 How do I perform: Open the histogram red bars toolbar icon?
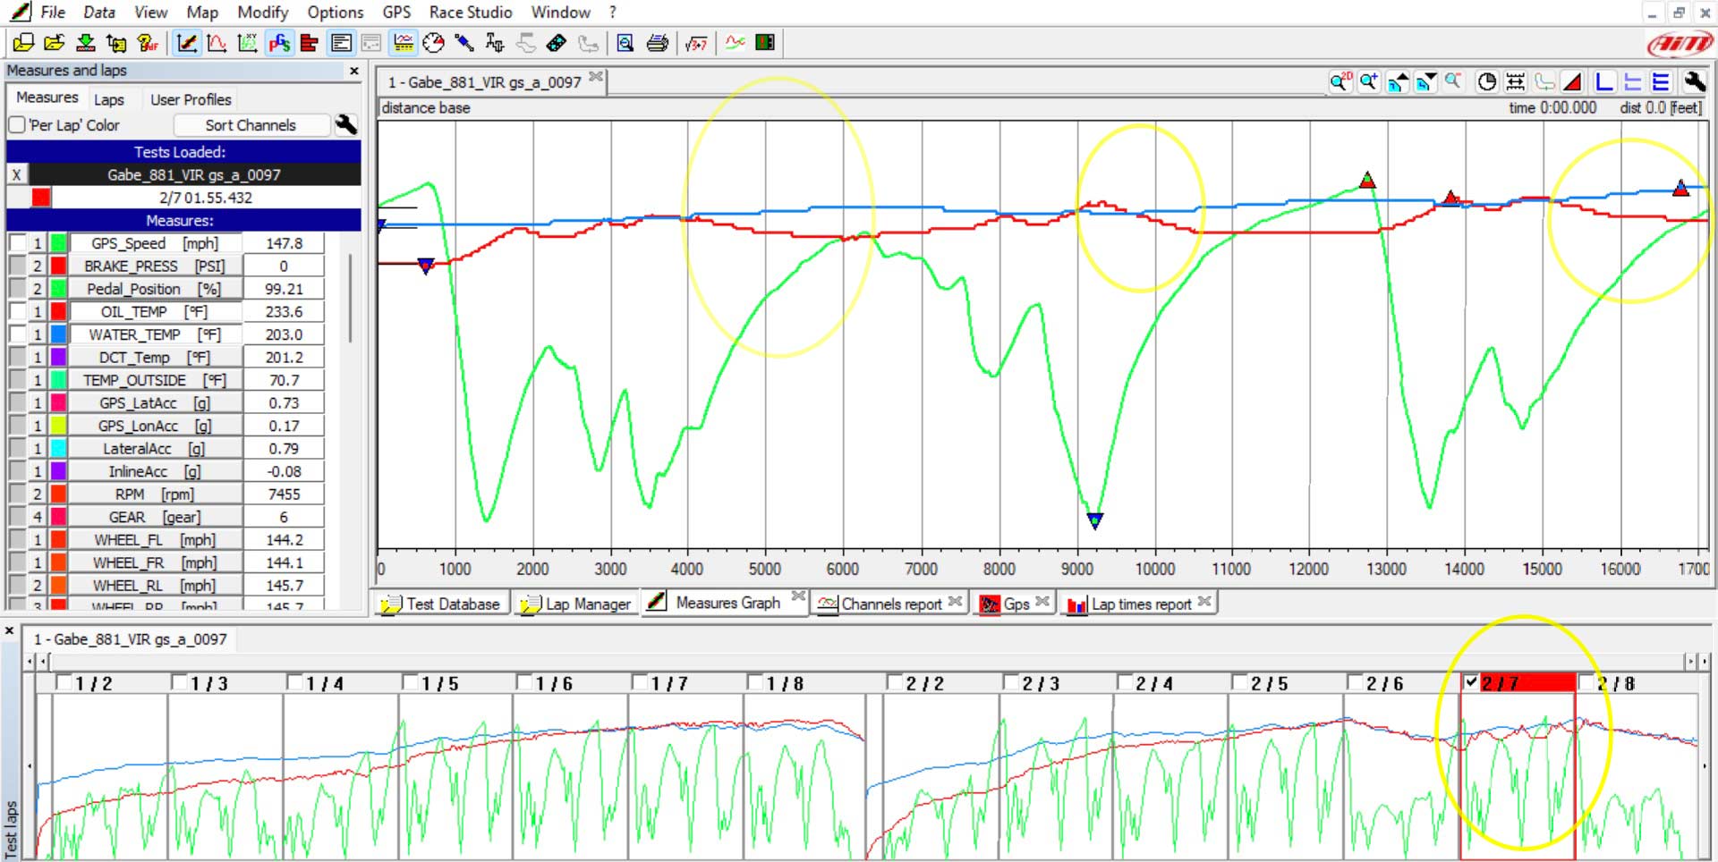tap(310, 43)
